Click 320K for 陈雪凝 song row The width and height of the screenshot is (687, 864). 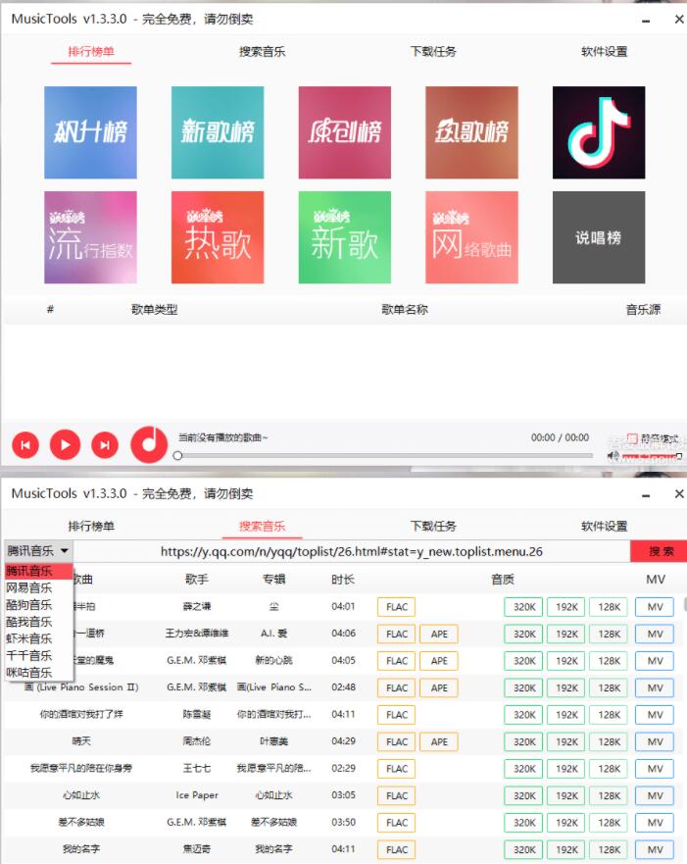click(x=524, y=715)
